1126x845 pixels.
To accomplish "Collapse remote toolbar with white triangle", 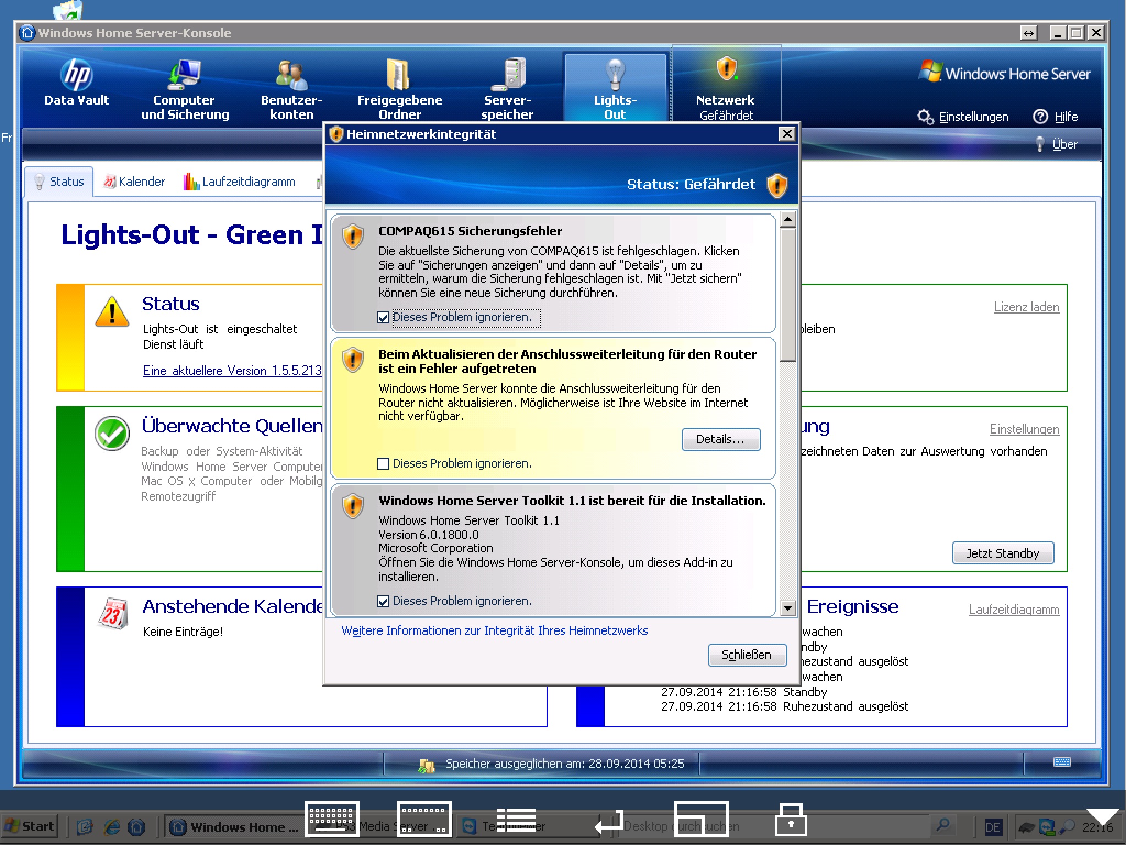I will (x=1102, y=817).
